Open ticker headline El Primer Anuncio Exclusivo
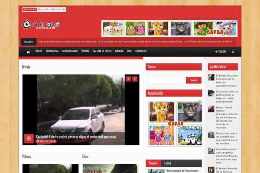Viewport: 260px width, 173px height. click(209, 42)
